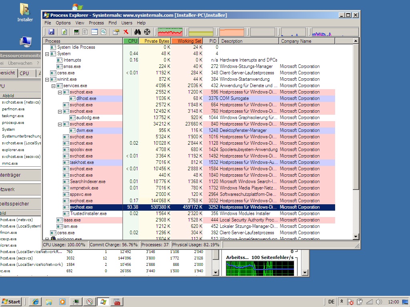
Task: Collapse the services.exe tree node
Action: [x=53, y=86]
